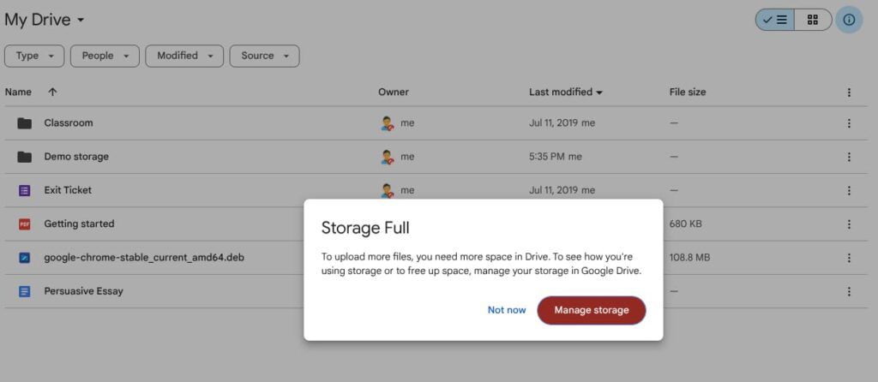Click the File size column header
Viewport: 878px width, 382px height.
click(688, 93)
